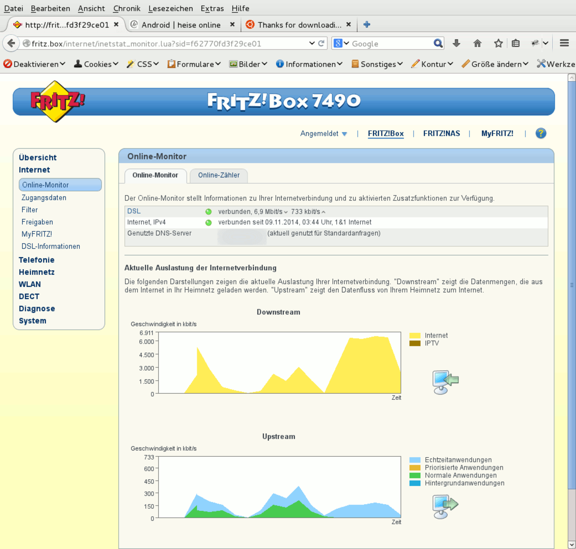Screen dimensions: 576x549
Task: Open the Firefox hamburger menu
Action: (564, 43)
